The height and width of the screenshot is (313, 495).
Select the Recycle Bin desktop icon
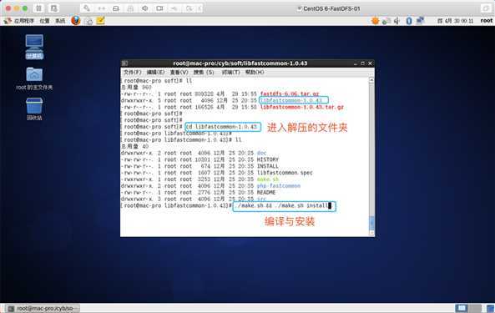[x=34, y=109]
